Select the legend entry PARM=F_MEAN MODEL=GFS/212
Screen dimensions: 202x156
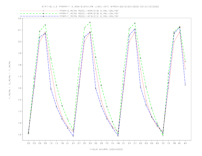pos(89,16)
